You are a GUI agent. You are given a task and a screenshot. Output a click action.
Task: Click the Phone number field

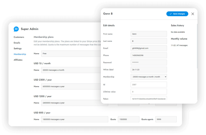pyautogui.click(x=149, y=55)
